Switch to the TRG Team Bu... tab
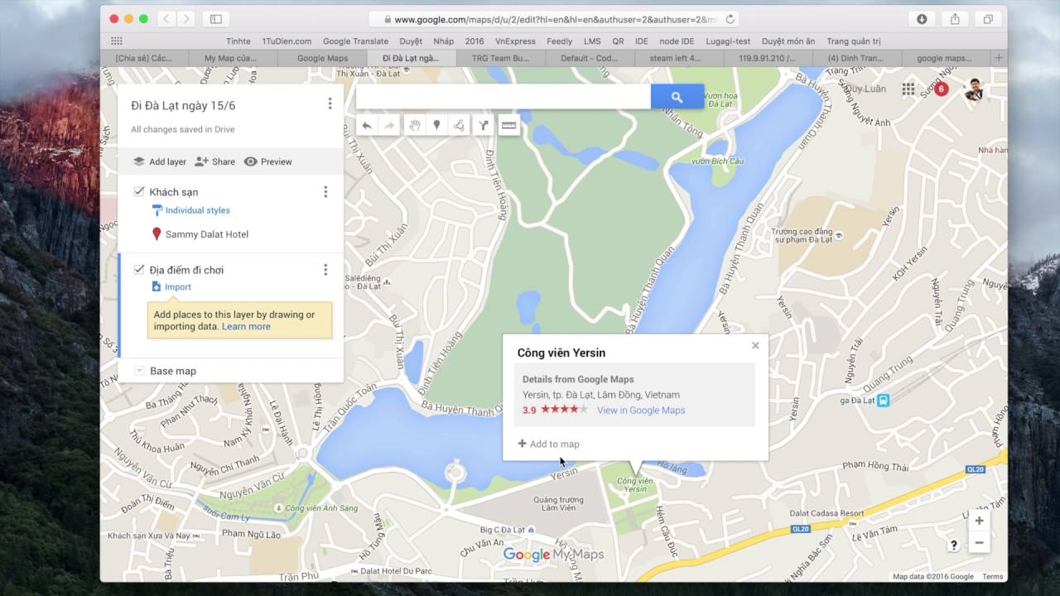 (500, 58)
